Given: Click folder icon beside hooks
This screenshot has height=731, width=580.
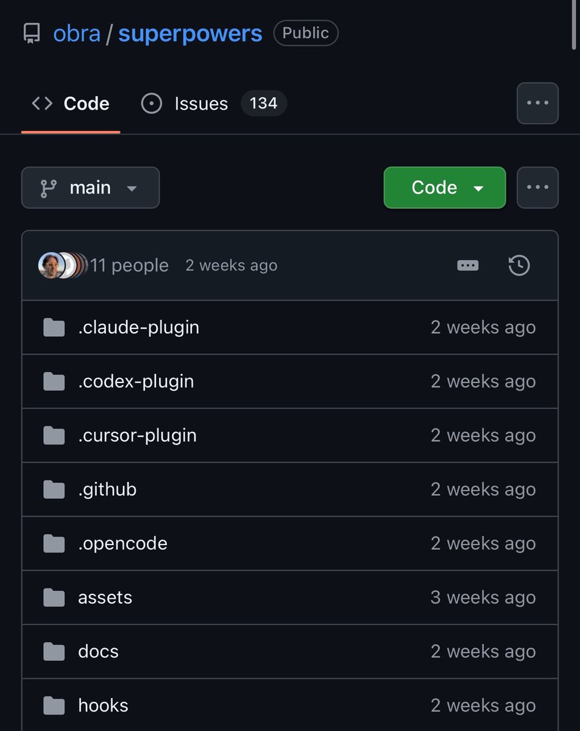Looking at the screenshot, I should click(54, 705).
